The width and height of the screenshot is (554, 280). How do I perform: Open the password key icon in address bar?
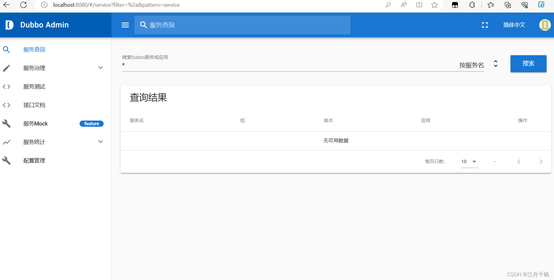(x=388, y=5)
